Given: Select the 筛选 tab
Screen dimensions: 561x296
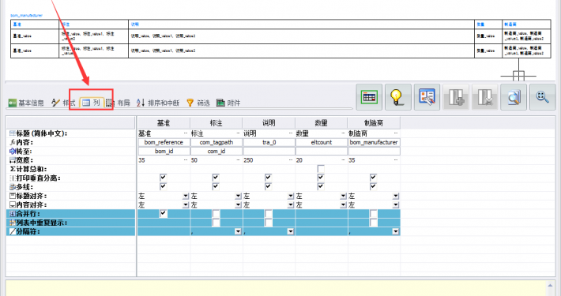Looking at the screenshot, I should point(198,103).
